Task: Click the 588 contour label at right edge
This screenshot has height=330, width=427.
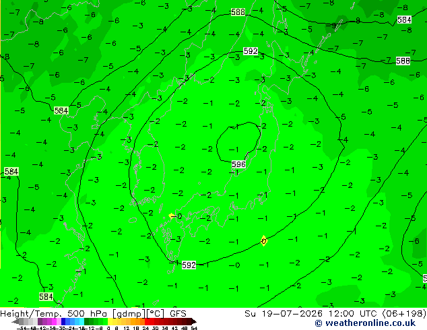Action: [403, 61]
